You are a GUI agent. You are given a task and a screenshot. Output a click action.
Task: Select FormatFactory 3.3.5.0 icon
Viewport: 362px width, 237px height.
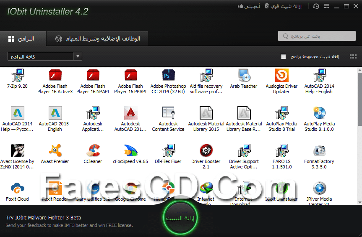coord(319,150)
